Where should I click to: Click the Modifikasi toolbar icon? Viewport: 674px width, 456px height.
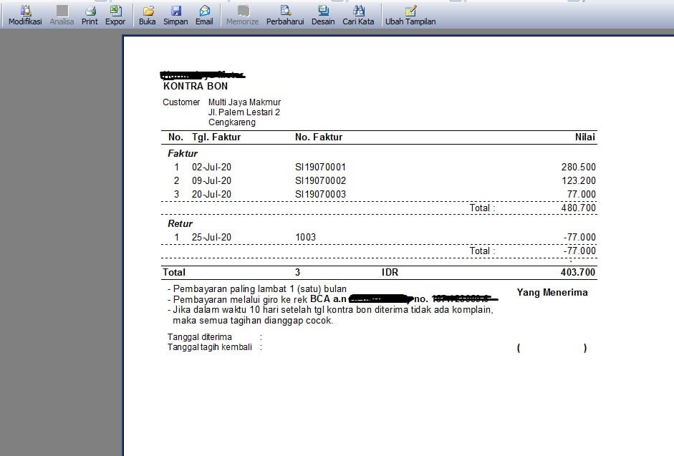pos(25,15)
